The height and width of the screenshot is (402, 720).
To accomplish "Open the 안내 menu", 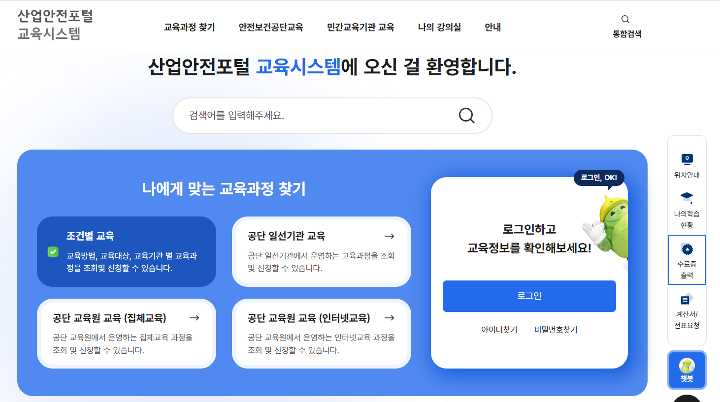I will [493, 28].
